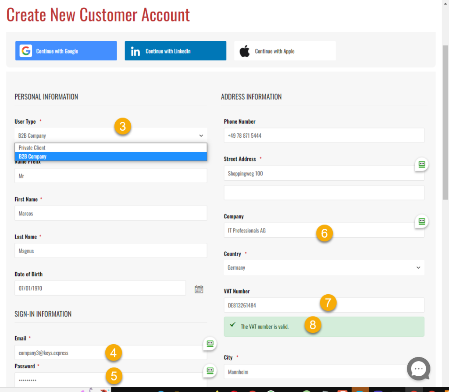Click the green autofill icon beside Password field

[x=210, y=371]
